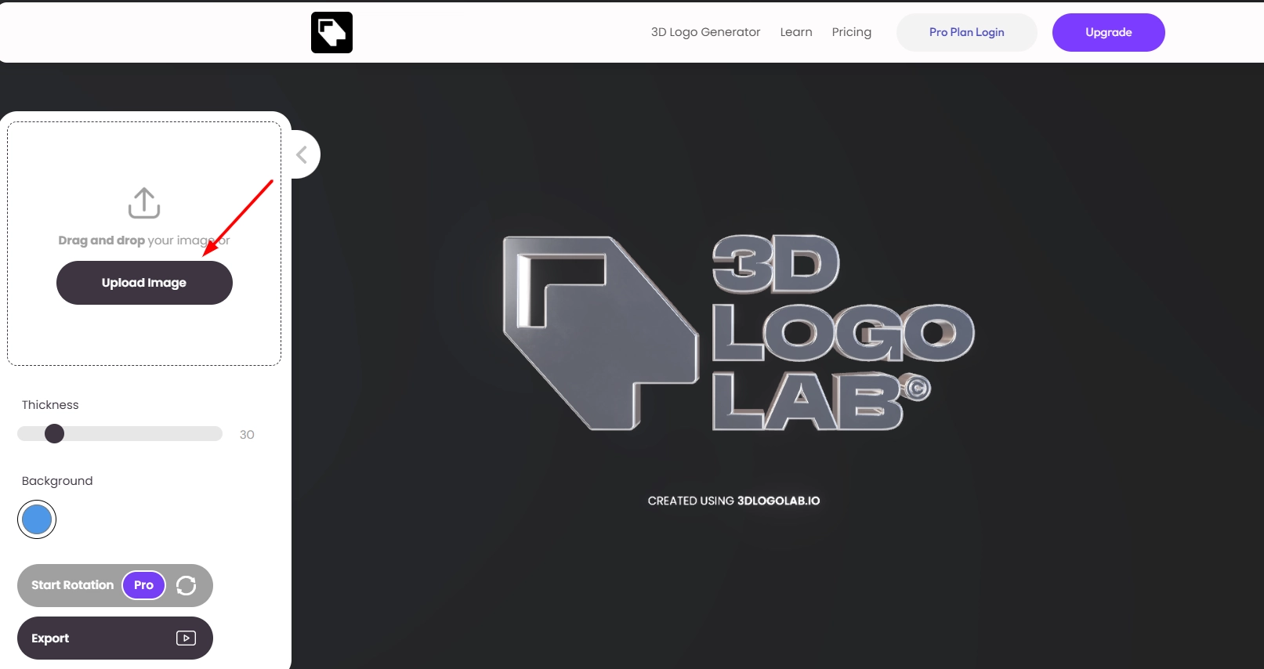Image resolution: width=1264 pixels, height=669 pixels.
Task: Click the Thickness label
Action: [x=50, y=405]
